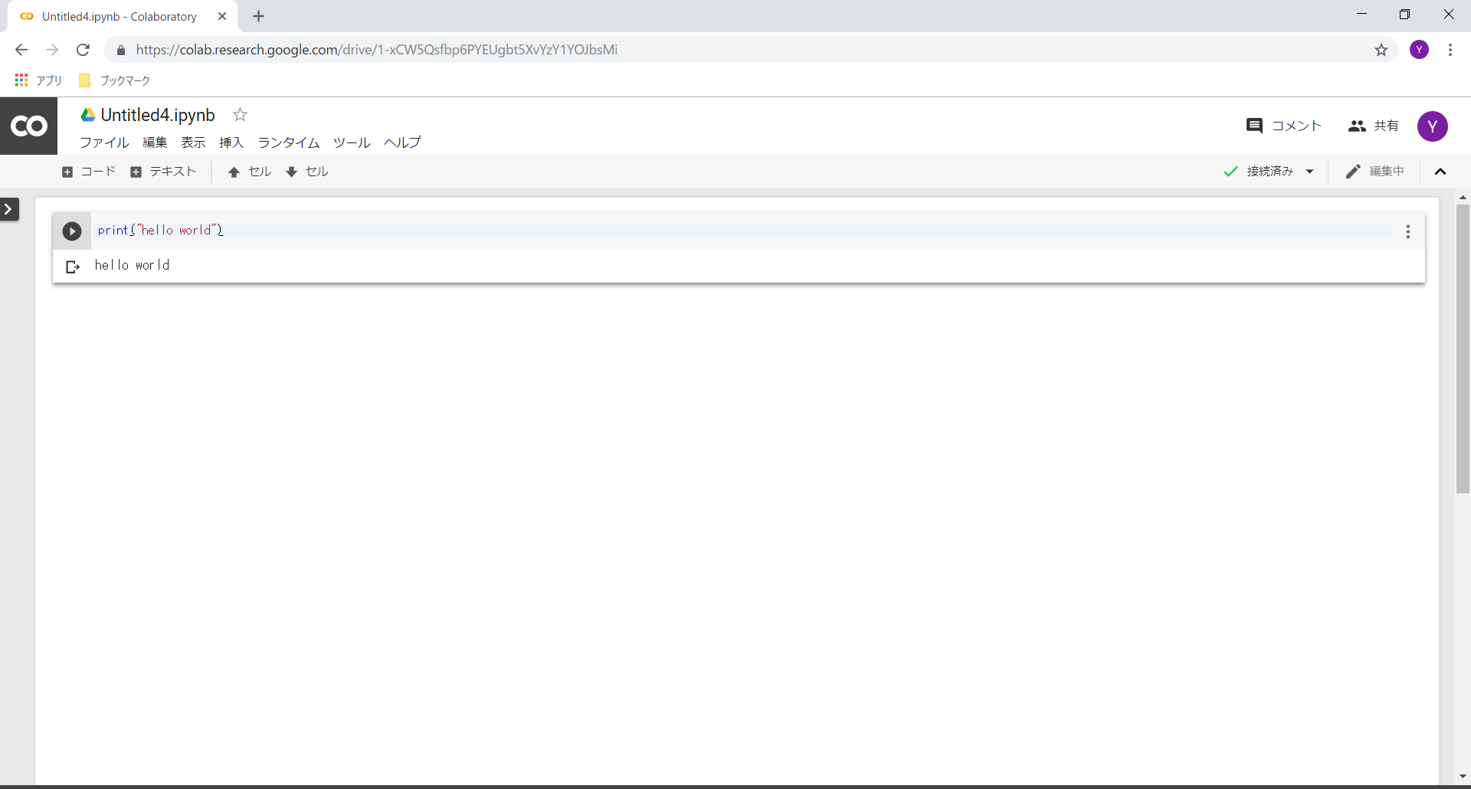Image resolution: width=1471 pixels, height=789 pixels.
Task: Add a code cell with コード button
Action: point(89,172)
